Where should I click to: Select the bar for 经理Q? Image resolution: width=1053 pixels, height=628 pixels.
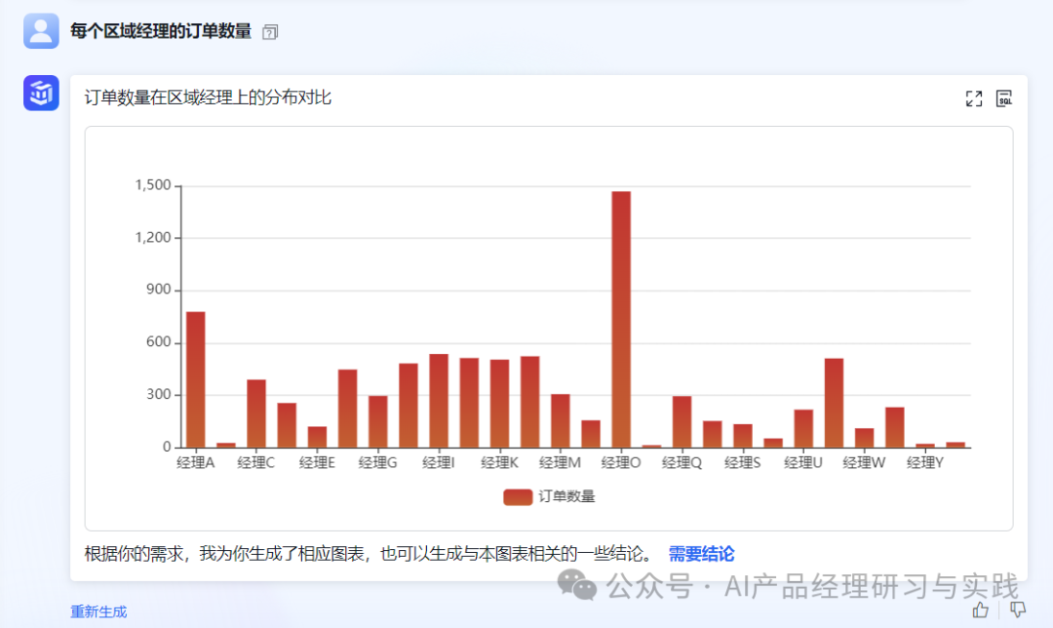[682, 422]
